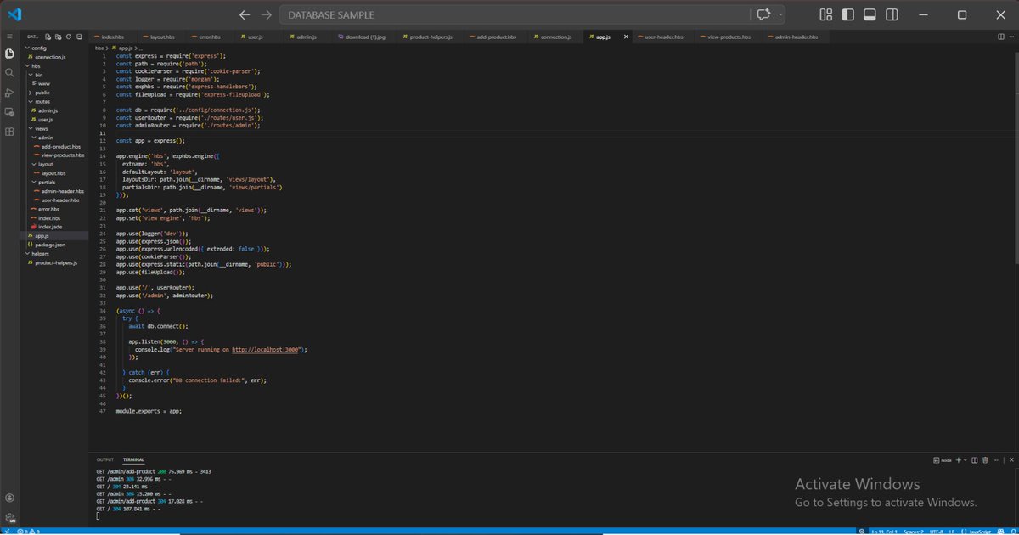This screenshot has width=1019, height=535.
Task: Open the Extensions view
Action: [x=9, y=132]
